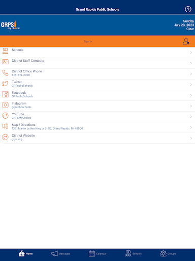The width and height of the screenshot is (195, 261).
Task: Open the grps.org website link text
Action: 17,139
